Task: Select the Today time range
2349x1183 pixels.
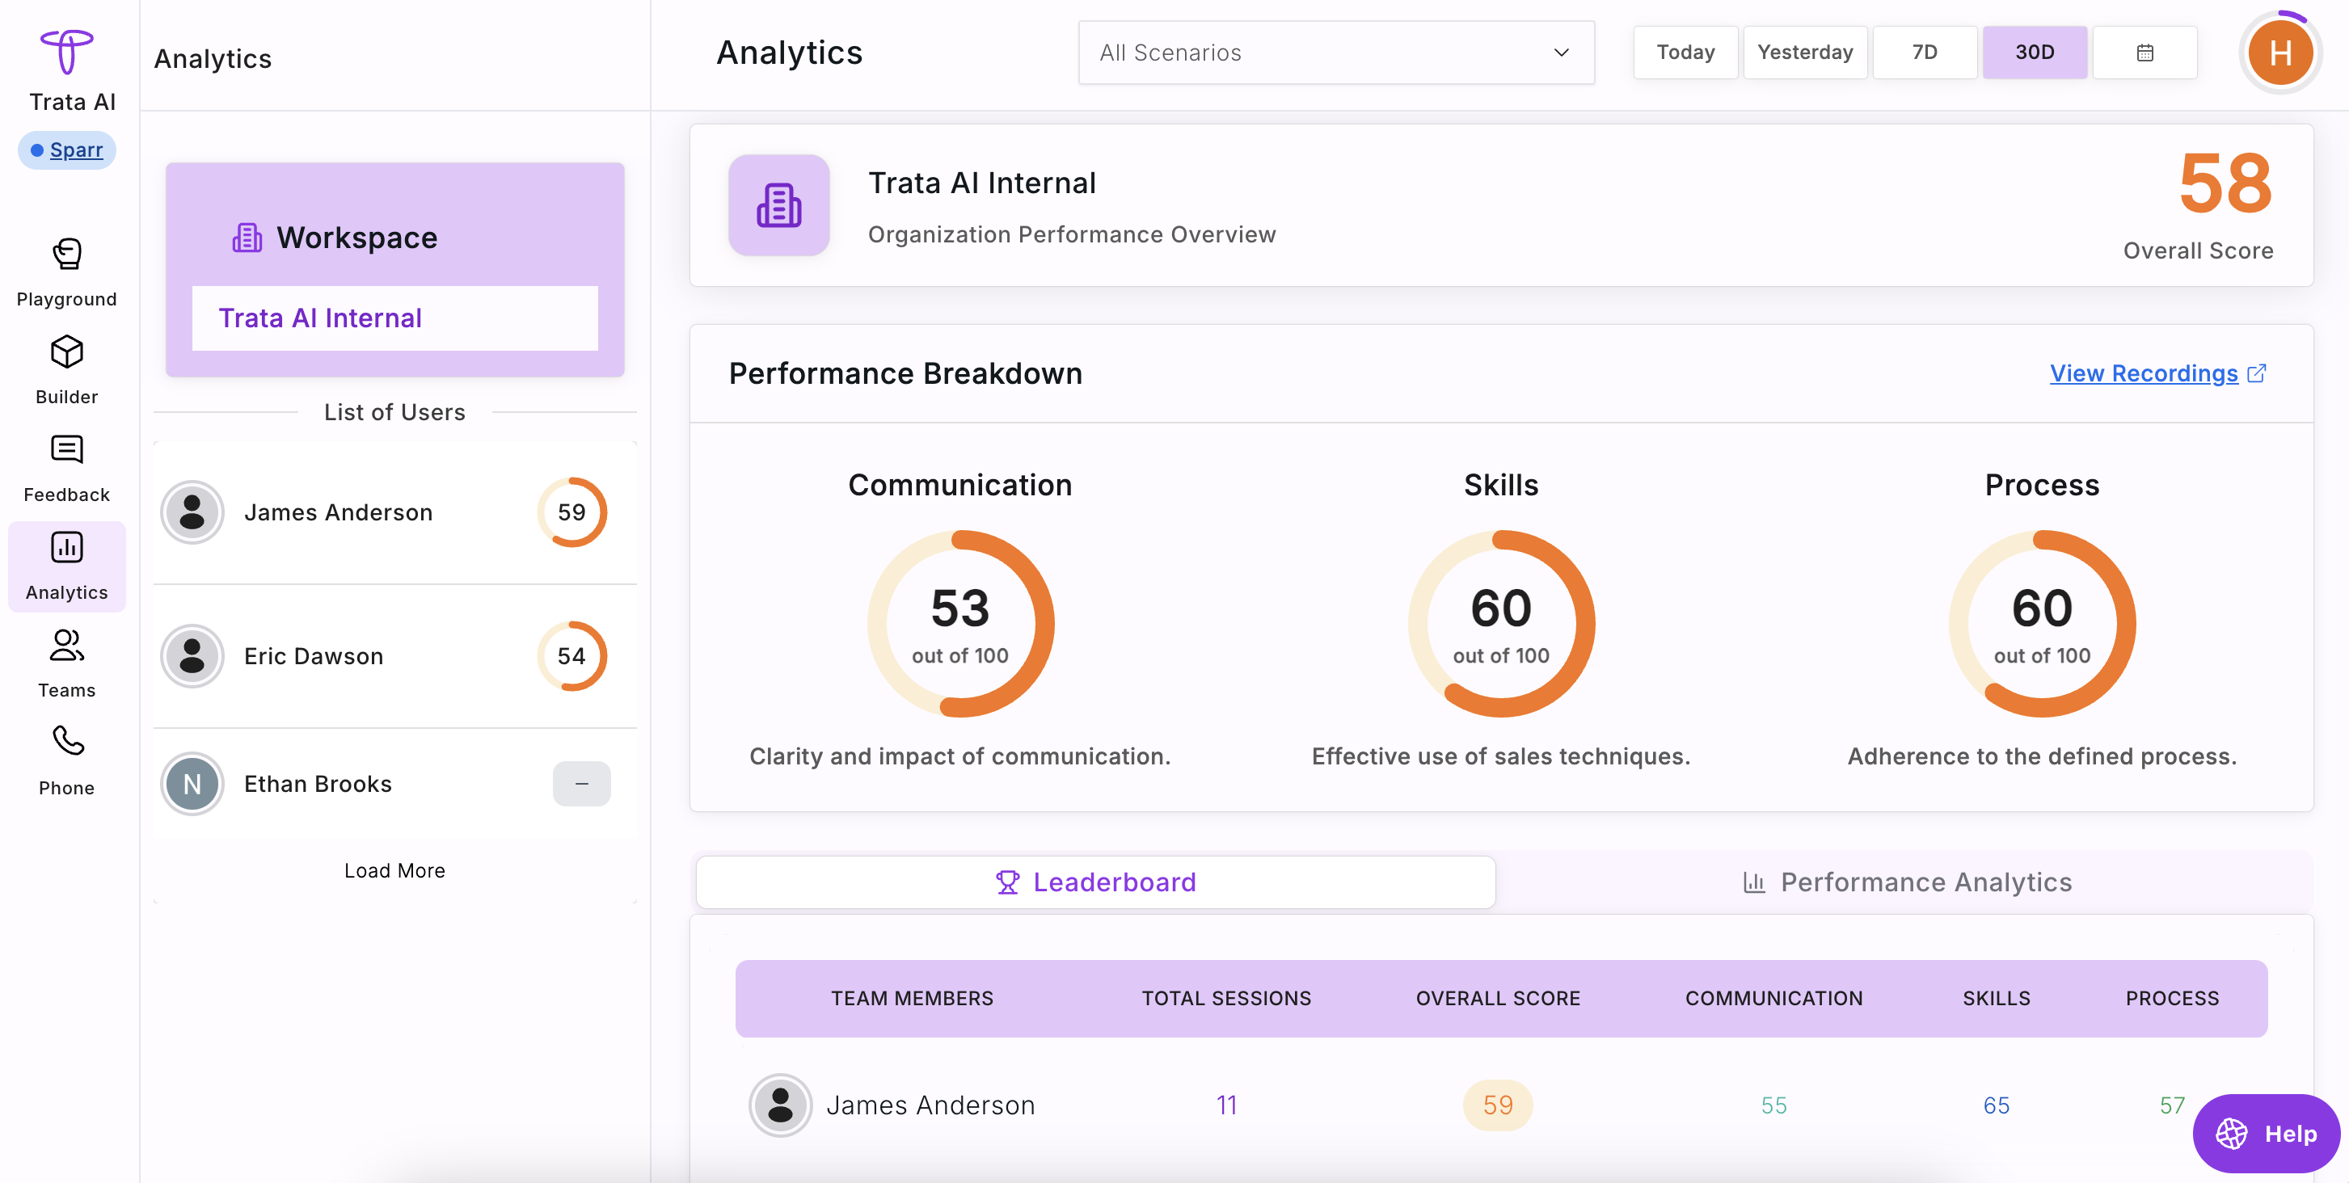Action: (1685, 53)
